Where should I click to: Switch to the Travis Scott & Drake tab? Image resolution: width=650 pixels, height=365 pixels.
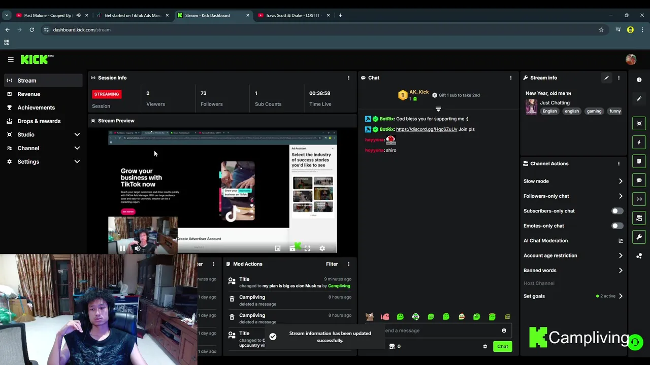(293, 15)
